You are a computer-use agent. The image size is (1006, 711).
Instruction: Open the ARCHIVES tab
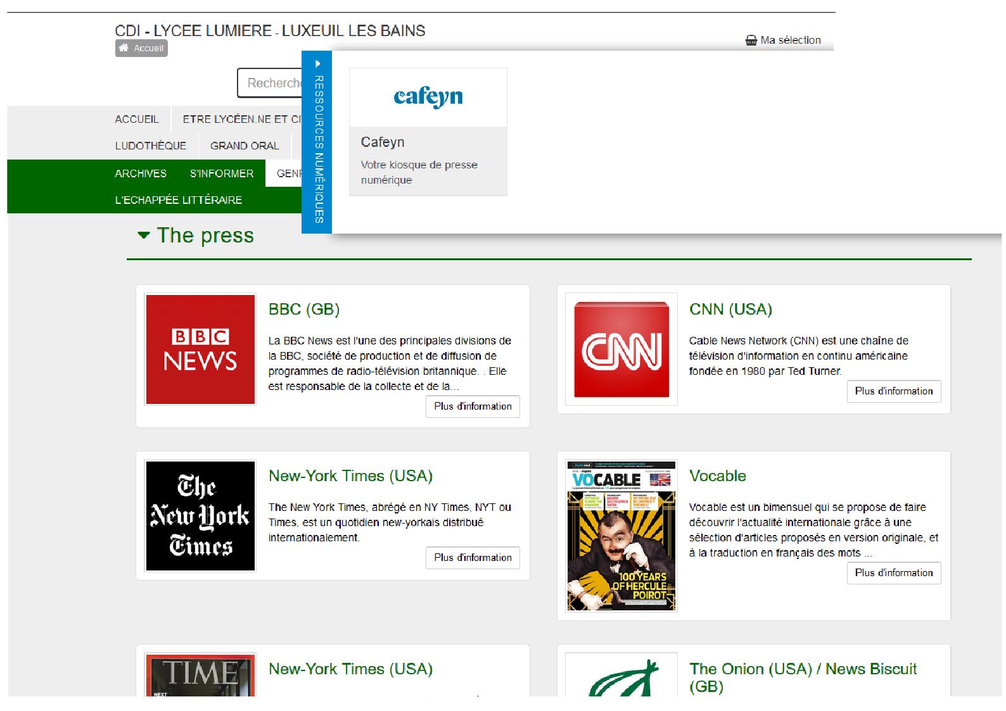click(x=141, y=173)
